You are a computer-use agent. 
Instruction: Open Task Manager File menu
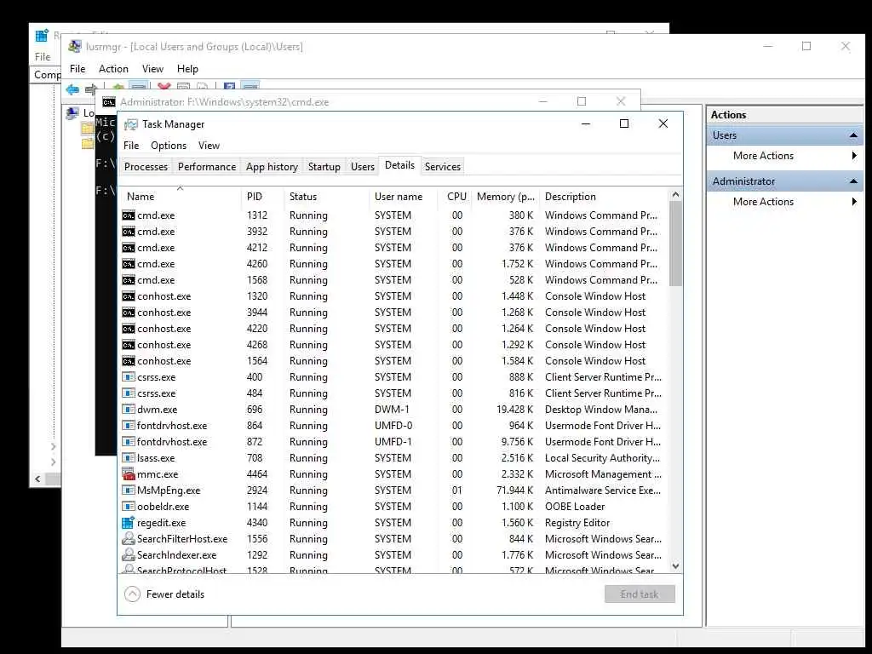(131, 146)
